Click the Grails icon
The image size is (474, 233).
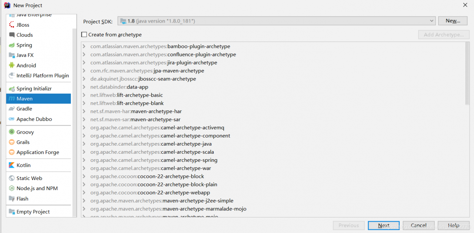[12, 142]
